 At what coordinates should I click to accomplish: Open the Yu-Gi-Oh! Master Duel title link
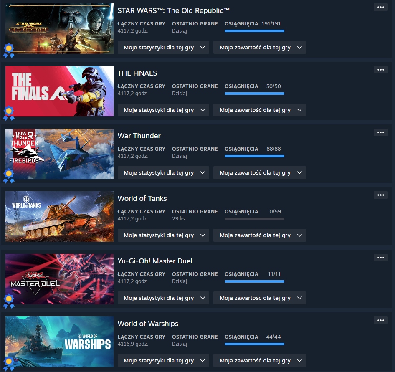[155, 261]
